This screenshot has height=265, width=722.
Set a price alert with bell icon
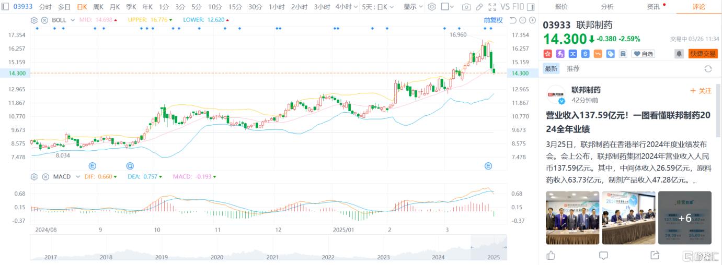(x=679, y=54)
